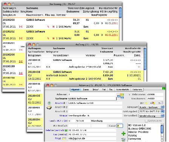Click the empty Anschrift 3 field
The width and height of the screenshot is (169, 142).
pos(95,111)
